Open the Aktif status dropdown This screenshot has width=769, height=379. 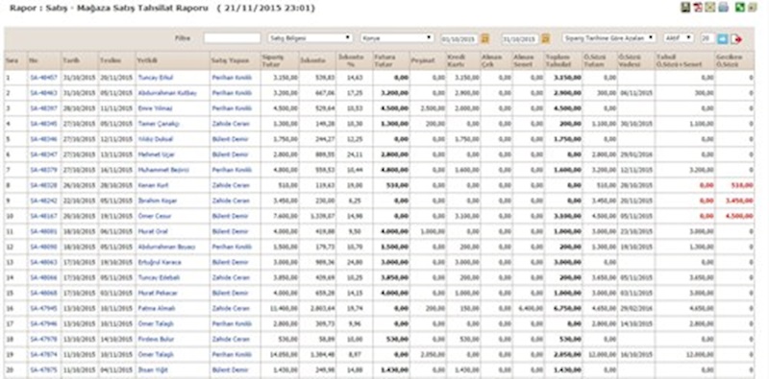coord(679,37)
